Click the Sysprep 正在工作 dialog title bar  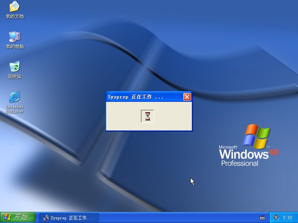pyautogui.click(x=149, y=97)
